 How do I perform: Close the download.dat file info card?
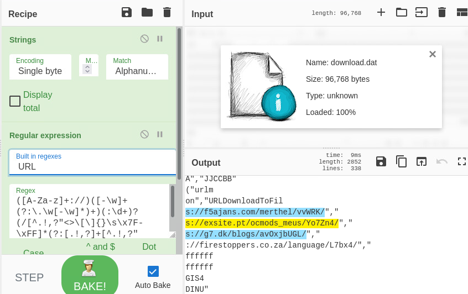[433, 54]
